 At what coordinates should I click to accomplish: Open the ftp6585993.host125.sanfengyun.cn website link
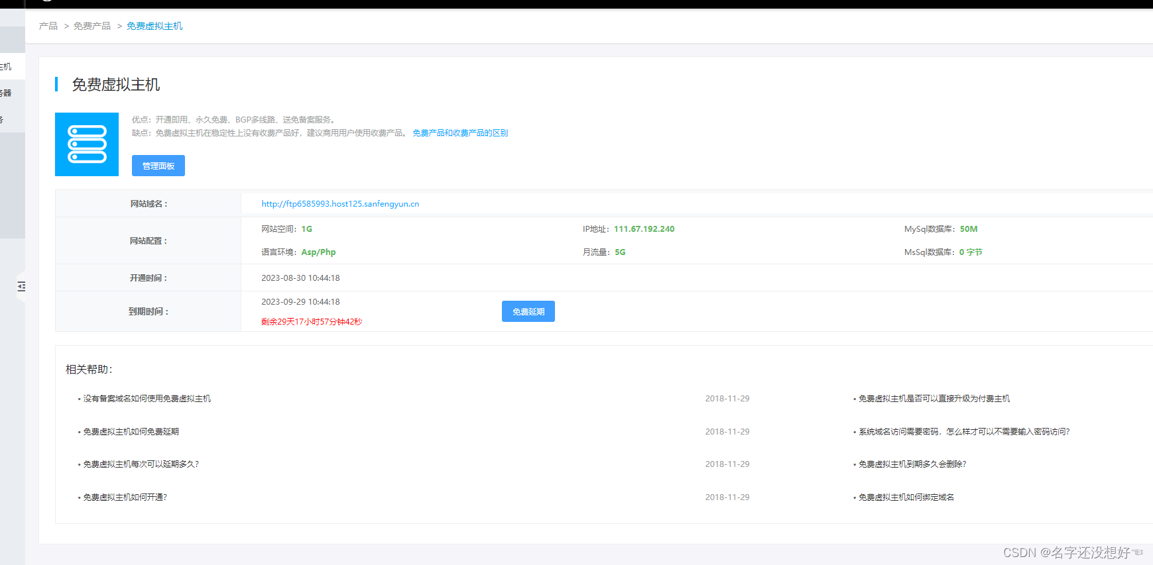pyautogui.click(x=340, y=204)
